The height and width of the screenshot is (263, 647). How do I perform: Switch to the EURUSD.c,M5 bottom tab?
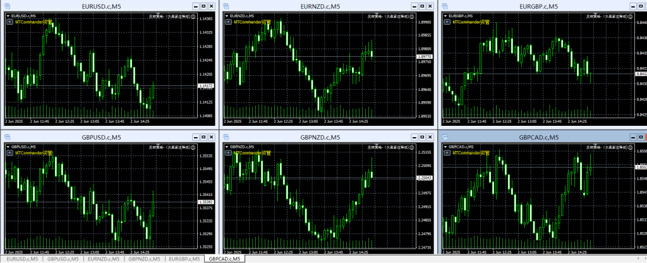point(21,259)
